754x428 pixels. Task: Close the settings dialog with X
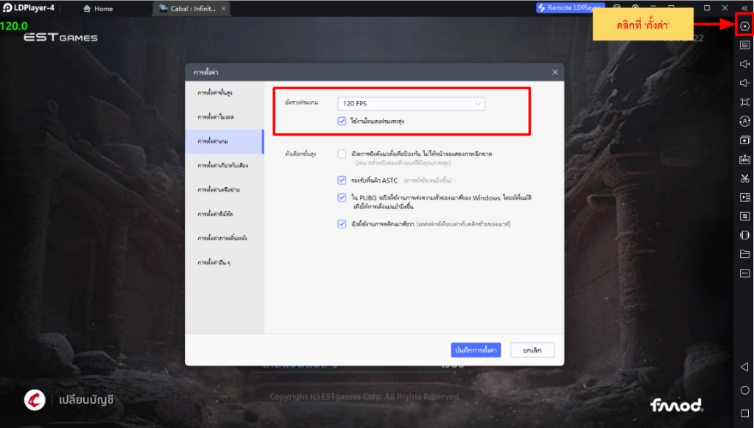555,72
